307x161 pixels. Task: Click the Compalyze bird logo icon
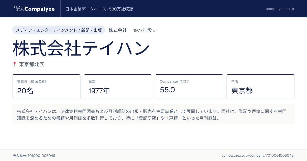[18, 9]
